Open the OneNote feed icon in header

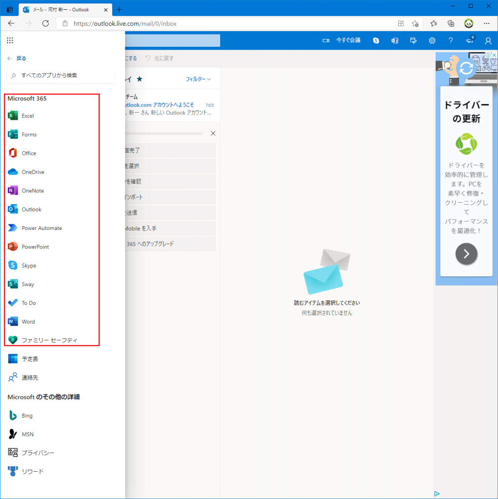coord(395,40)
